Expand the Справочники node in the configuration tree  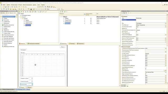1,22
